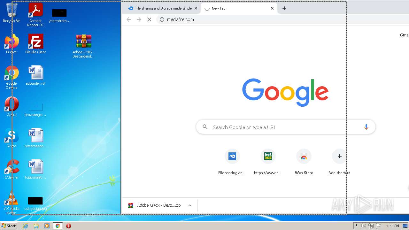Image resolution: width=409 pixels, height=230 pixels.
Task: Open the clock showing 4:44 PM
Action: (392, 226)
